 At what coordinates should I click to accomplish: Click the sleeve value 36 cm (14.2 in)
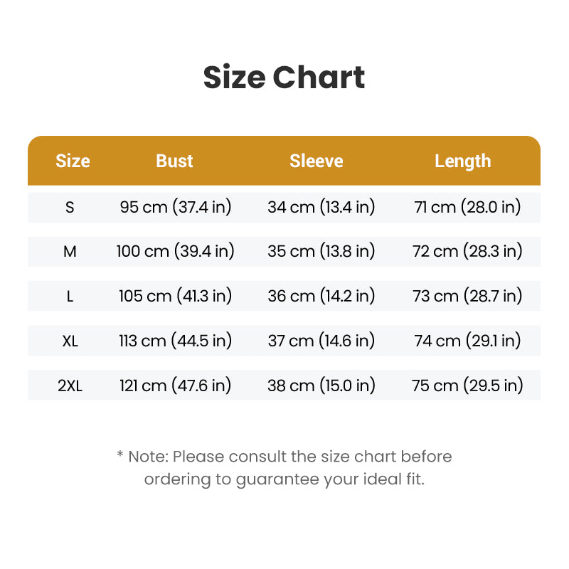coord(321,296)
